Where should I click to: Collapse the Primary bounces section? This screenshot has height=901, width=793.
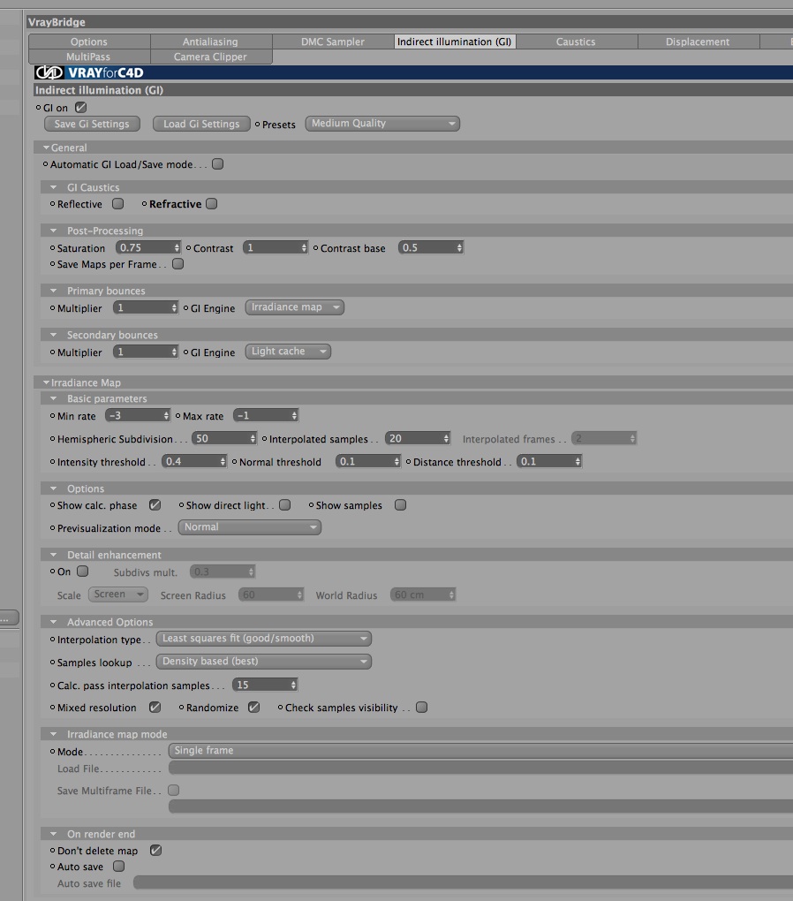click(x=54, y=291)
